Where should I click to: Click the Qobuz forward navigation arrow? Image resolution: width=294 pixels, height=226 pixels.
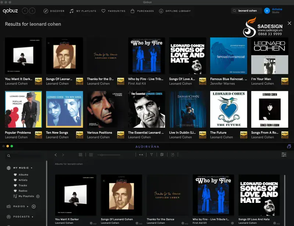[x=33, y=11]
